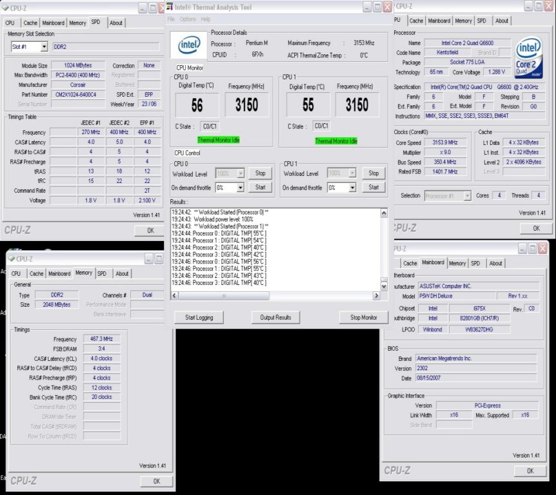556x495 pixels.
Task: Click CPU-Z Memory window title icon
Action: pos(12,258)
